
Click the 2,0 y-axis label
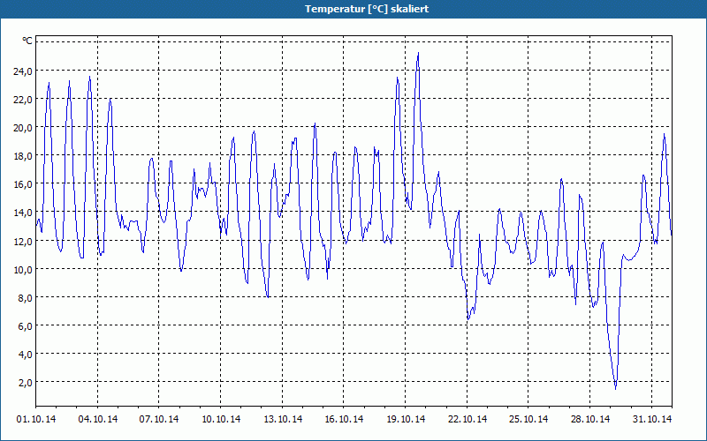pos(26,383)
